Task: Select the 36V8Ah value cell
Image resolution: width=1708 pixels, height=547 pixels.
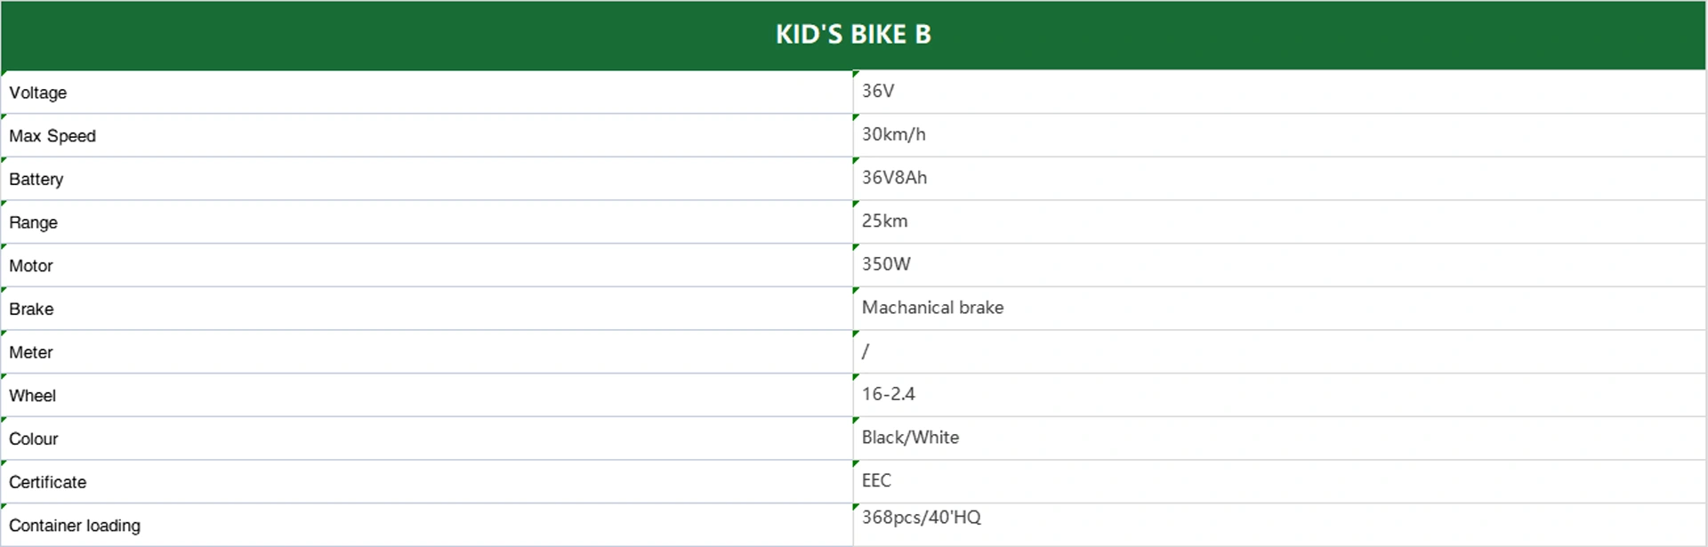Action: [x=1279, y=179]
